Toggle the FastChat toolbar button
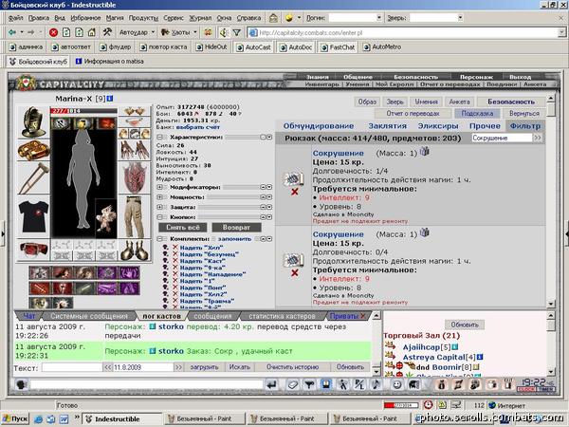The image size is (569, 427). (338, 47)
